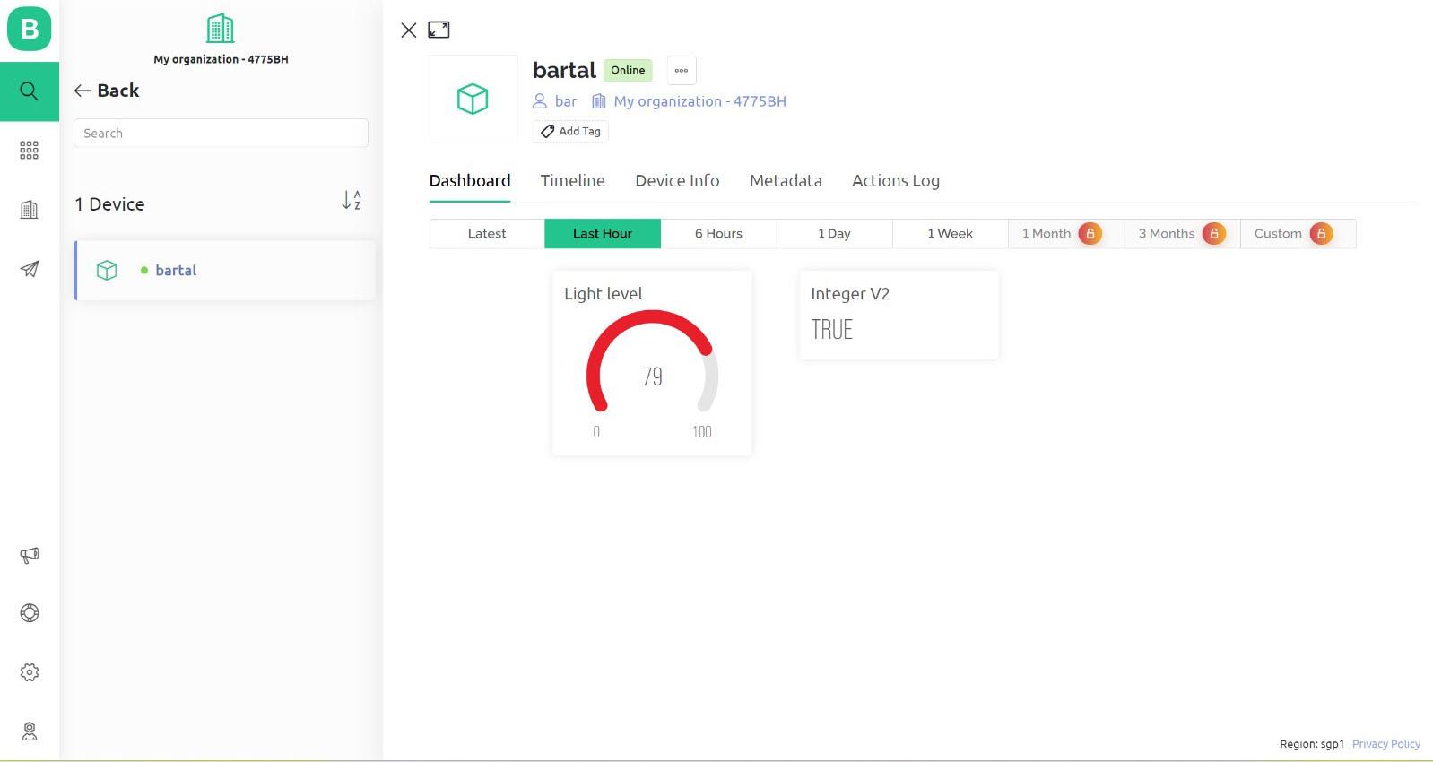1433x762 pixels.
Task: Switch to the Timeline tab
Action: (x=573, y=180)
